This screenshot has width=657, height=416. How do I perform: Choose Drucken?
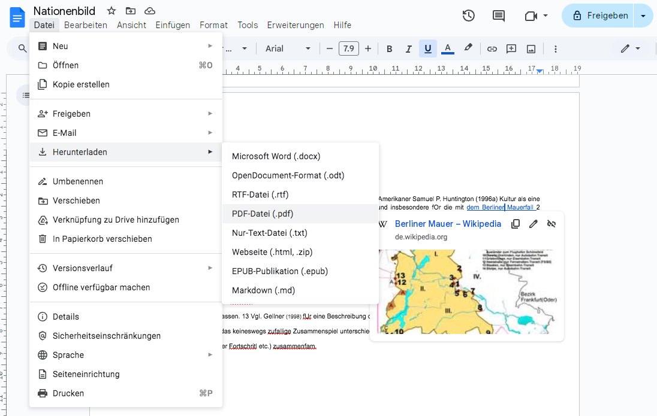(126, 393)
